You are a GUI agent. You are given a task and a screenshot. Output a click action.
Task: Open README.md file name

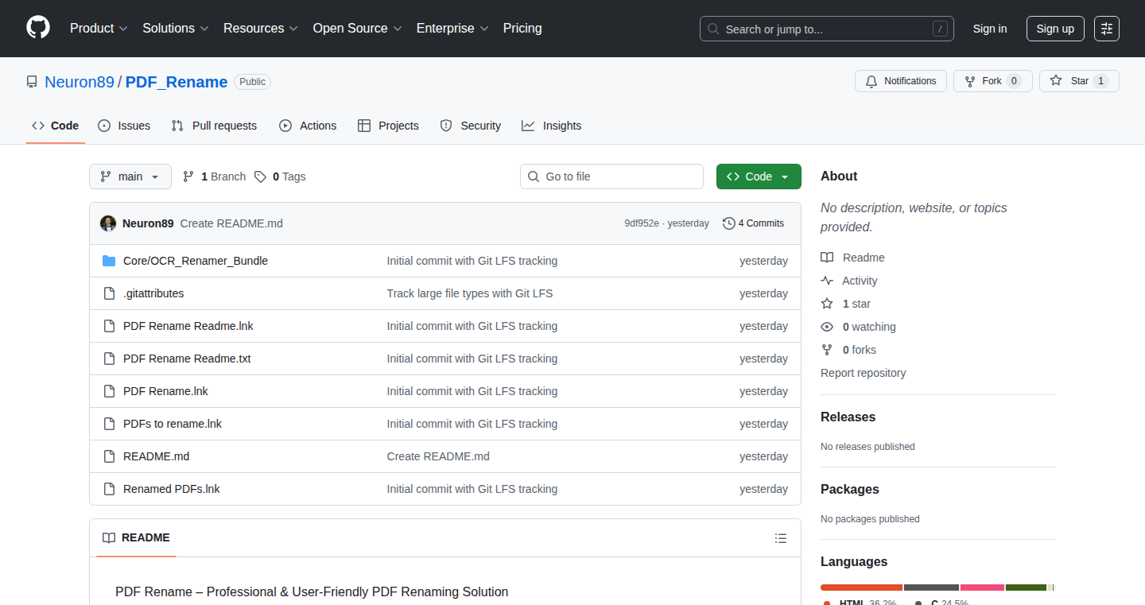point(157,456)
